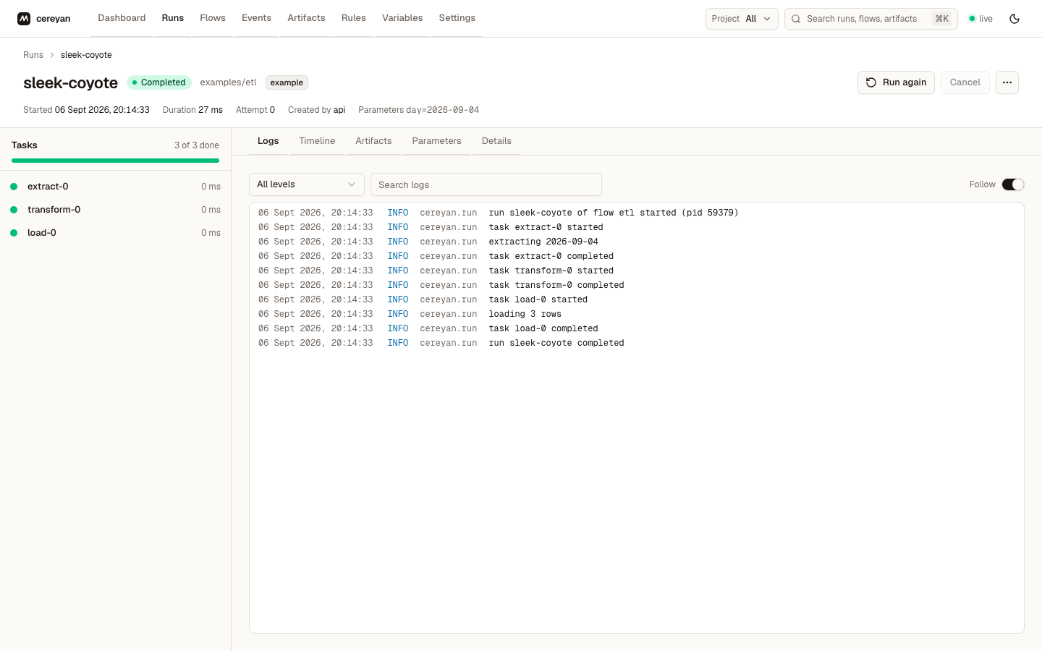Click the Completed status badge
Screen dimensions: 1042x651
pos(159,82)
